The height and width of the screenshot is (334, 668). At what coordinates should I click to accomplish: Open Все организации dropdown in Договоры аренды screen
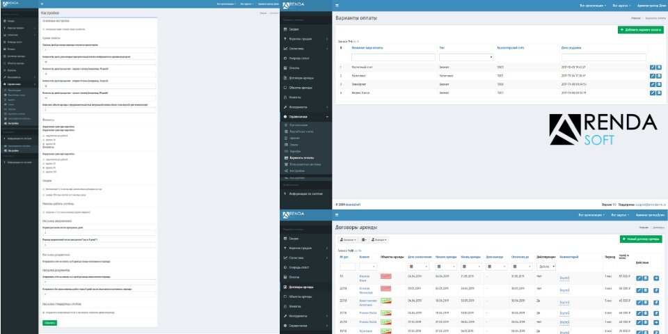(x=591, y=215)
